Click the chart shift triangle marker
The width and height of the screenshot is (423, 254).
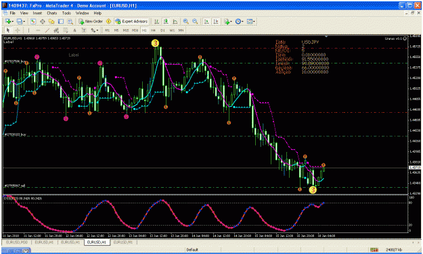[326, 36]
